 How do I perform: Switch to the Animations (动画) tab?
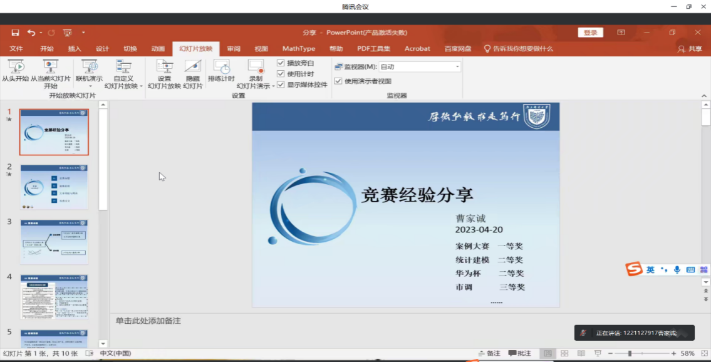click(158, 48)
